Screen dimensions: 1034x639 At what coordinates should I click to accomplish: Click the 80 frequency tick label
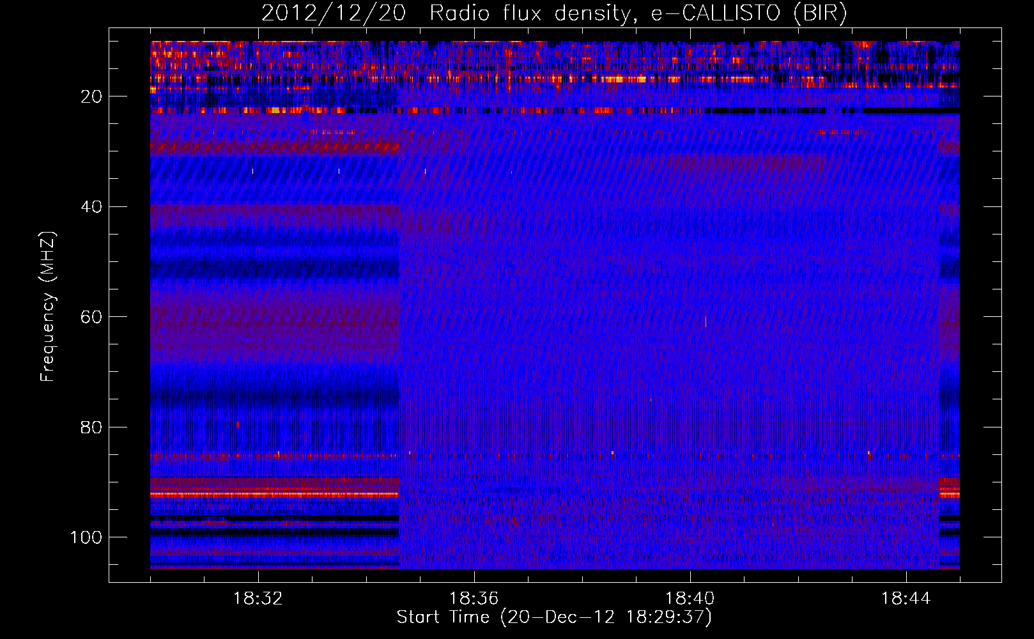click(x=91, y=427)
